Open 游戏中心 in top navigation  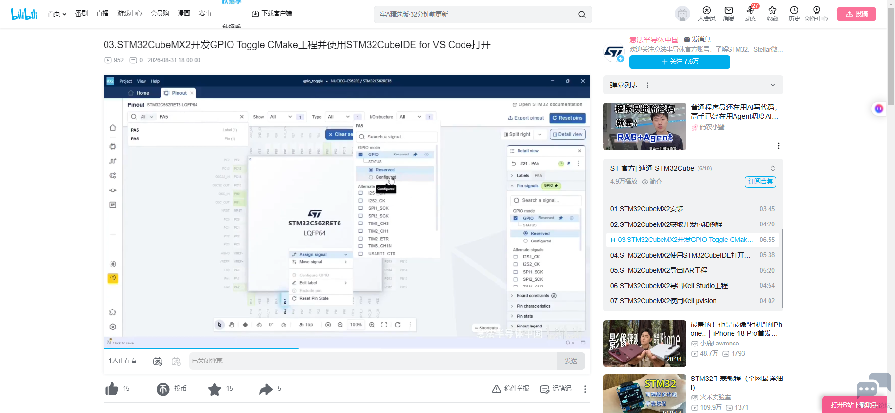(129, 14)
